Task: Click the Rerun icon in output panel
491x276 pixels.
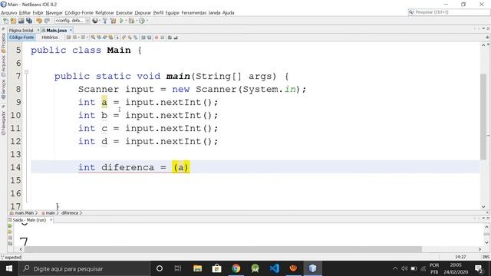Action: coord(10,226)
